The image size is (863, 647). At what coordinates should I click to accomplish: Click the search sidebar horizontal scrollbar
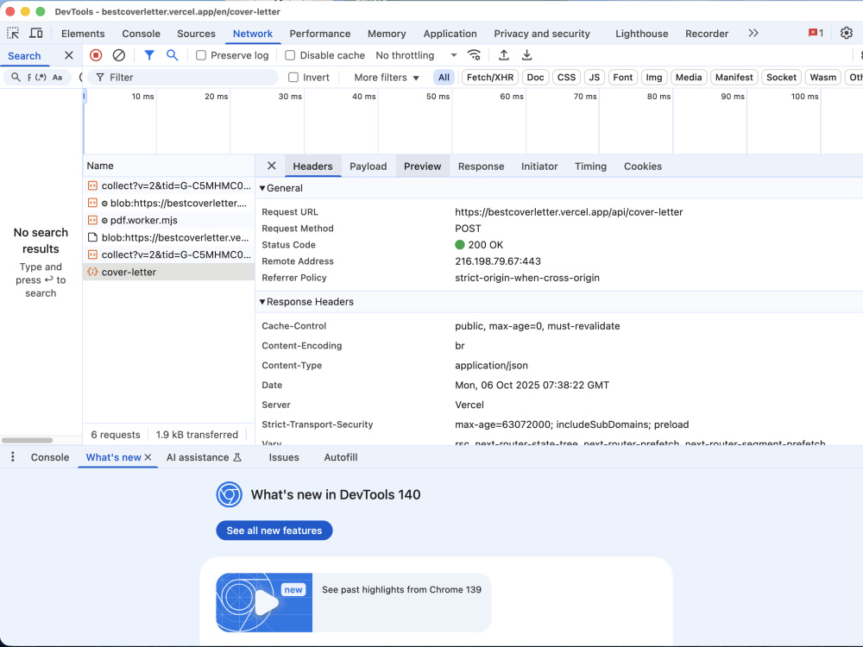(x=27, y=440)
